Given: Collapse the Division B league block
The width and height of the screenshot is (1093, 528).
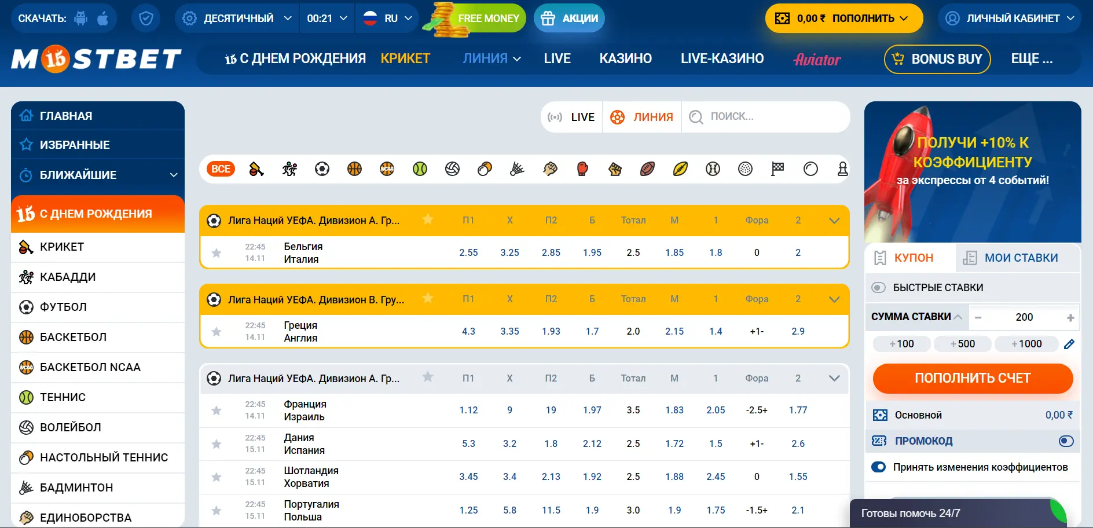Looking at the screenshot, I should (x=834, y=299).
